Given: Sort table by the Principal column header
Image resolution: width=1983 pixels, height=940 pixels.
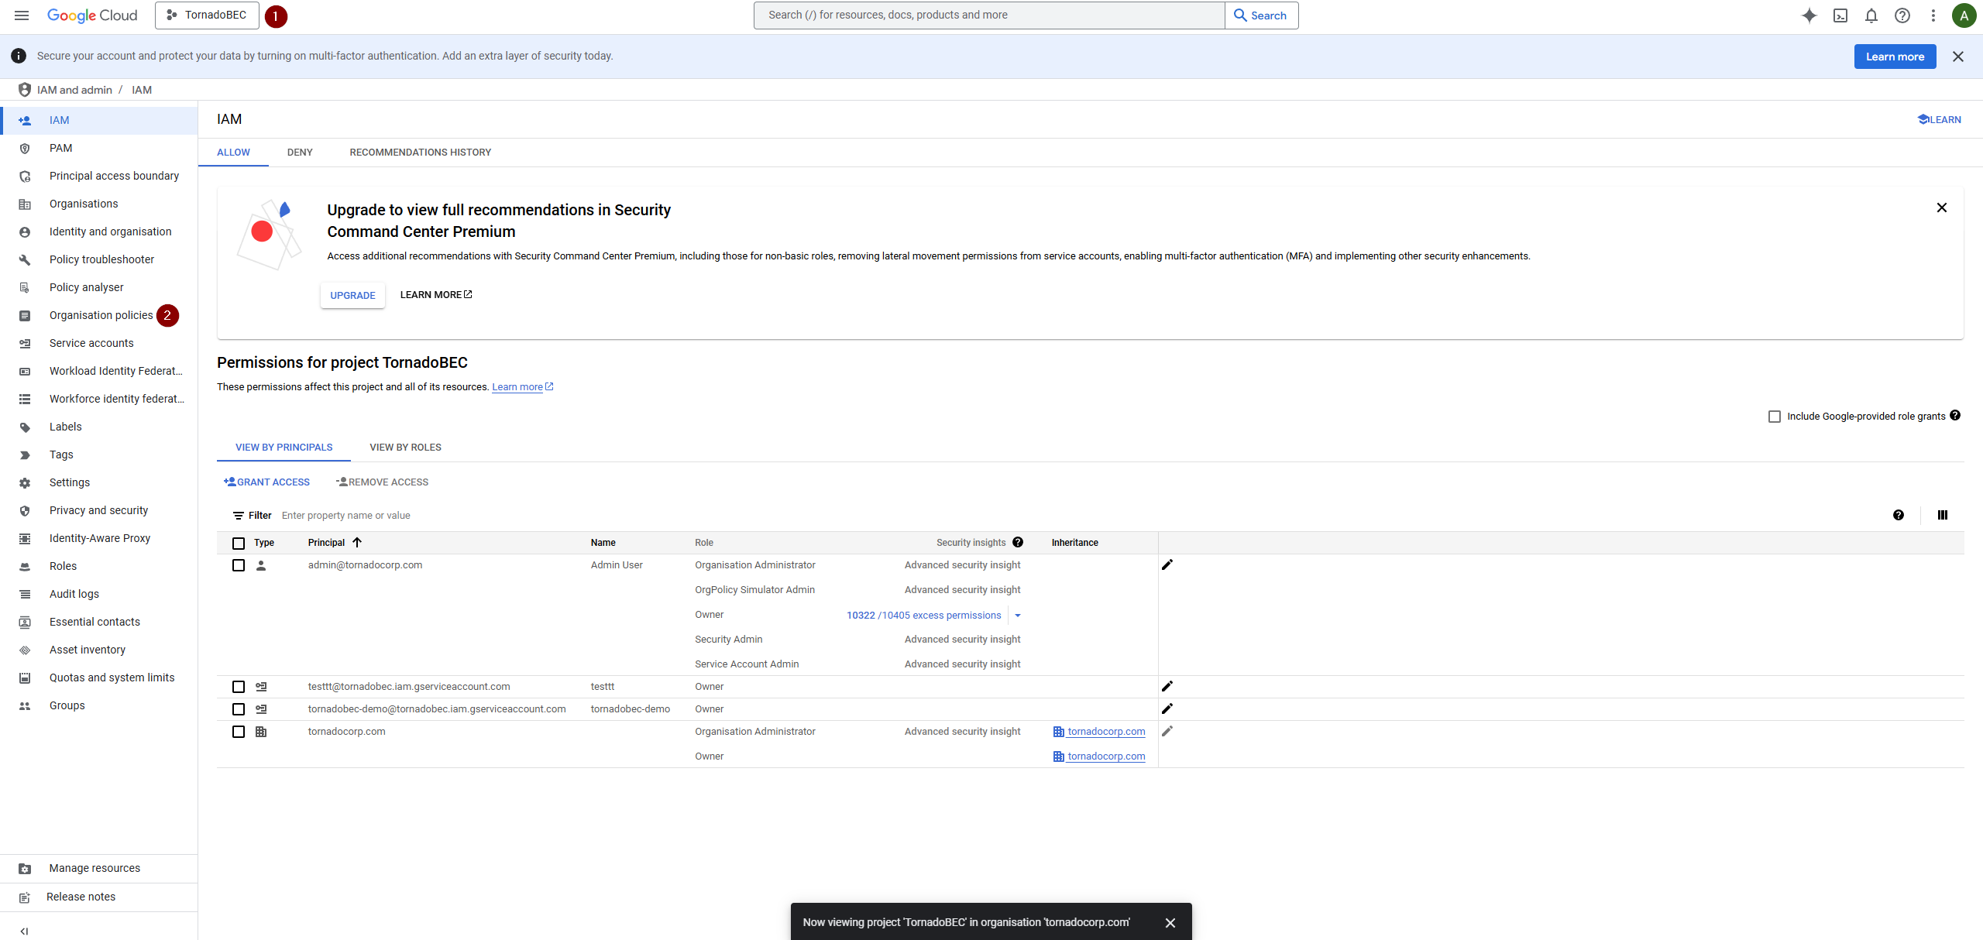Looking at the screenshot, I should click(327, 543).
